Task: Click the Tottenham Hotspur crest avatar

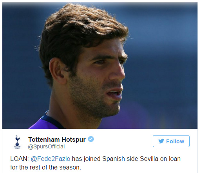Action: [x=17, y=142]
